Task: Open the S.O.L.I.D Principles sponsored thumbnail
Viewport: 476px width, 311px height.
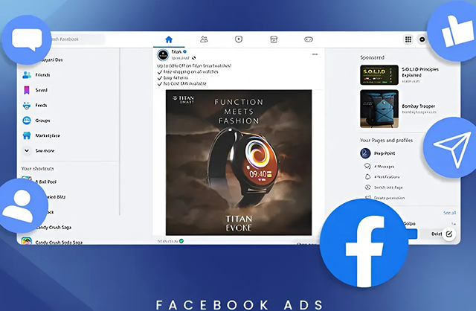Action: coord(379,74)
